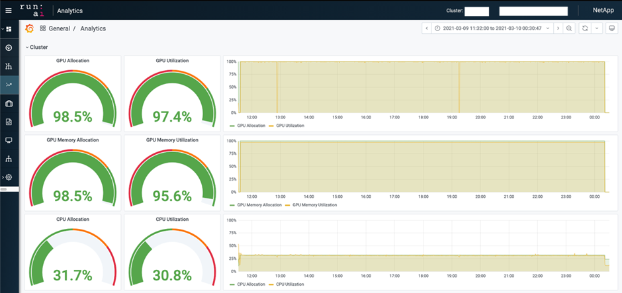Click the cluster name field
Screen dimensions: 622x293
[x=476, y=11]
